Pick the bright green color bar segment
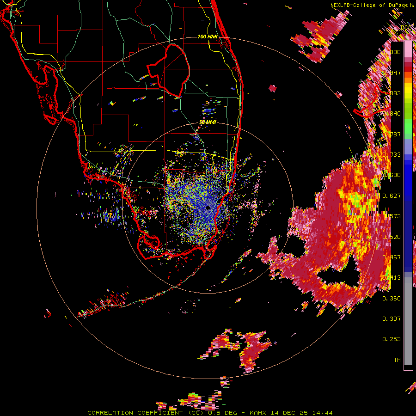 point(408,126)
